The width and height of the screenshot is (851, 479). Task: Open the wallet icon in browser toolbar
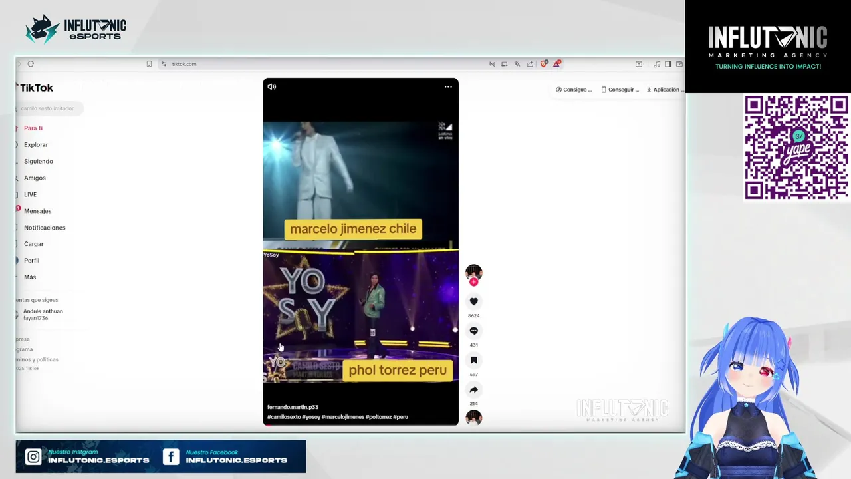tap(679, 64)
